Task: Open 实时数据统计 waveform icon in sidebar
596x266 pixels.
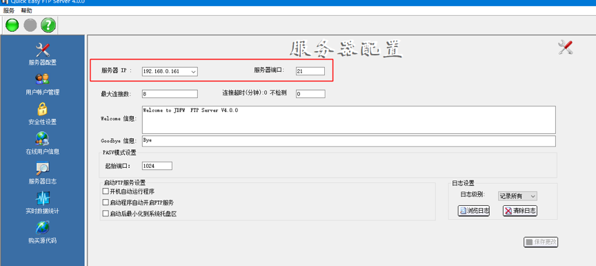Action: click(x=43, y=198)
